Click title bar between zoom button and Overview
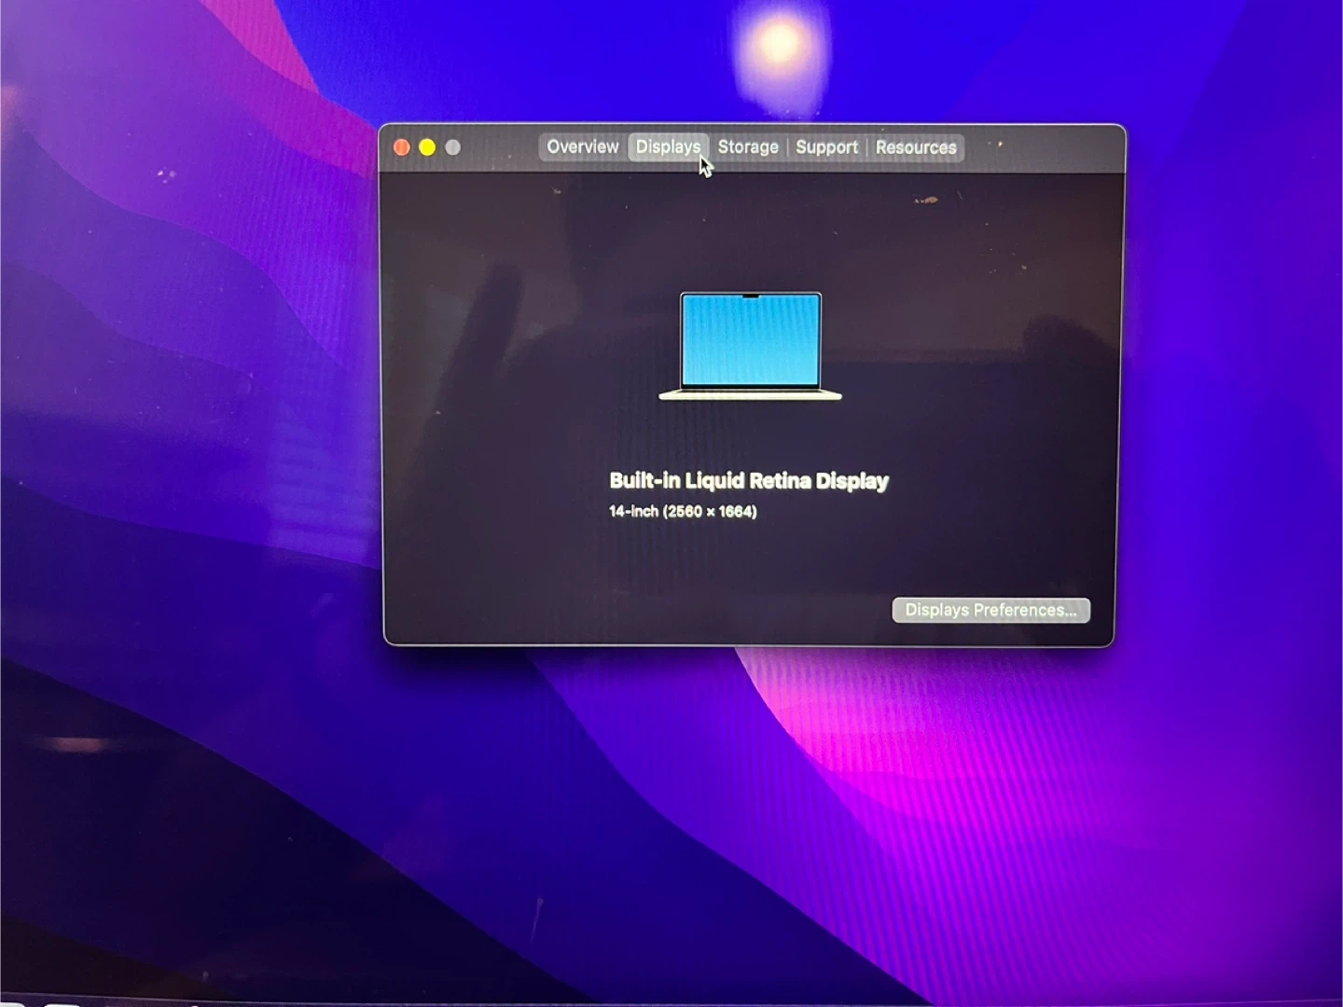The width and height of the screenshot is (1343, 1007). click(499, 147)
